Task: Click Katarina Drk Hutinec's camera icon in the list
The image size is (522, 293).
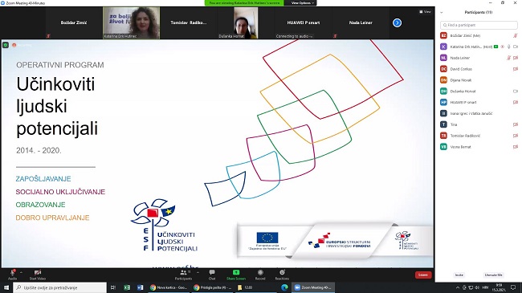Action: (x=516, y=47)
